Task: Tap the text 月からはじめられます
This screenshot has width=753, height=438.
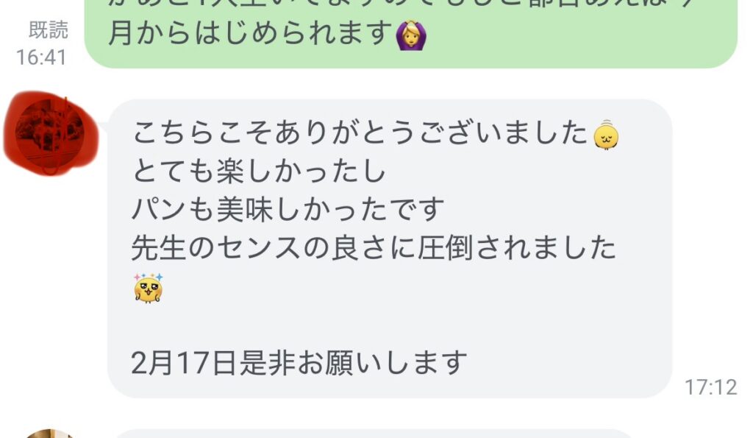Action: pos(251,34)
